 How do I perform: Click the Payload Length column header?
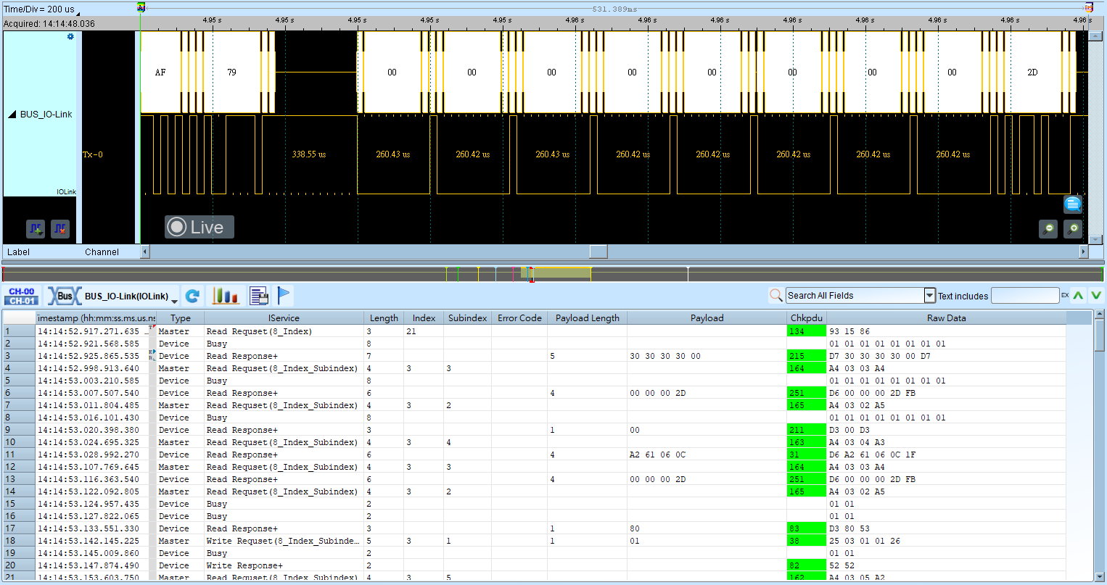tap(588, 318)
